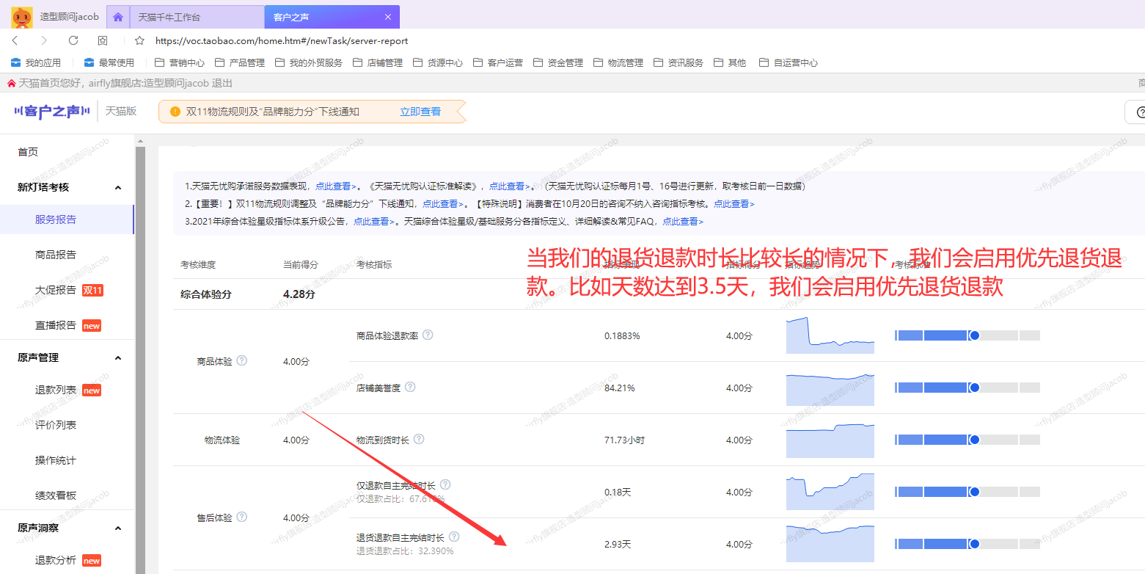Screen dimensions: 1145x574
Task: Open the 资讯服务 bookmark folder
Action: tap(678, 62)
